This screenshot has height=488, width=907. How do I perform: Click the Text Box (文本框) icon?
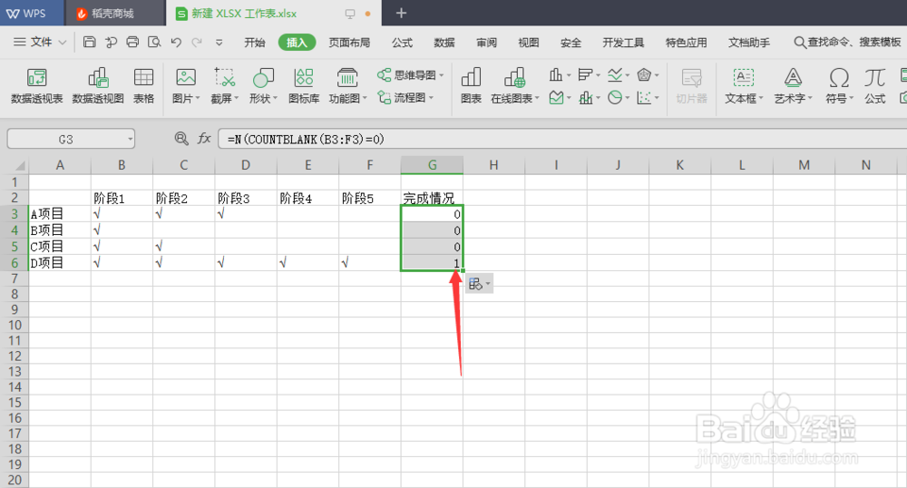click(x=744, y=77)
